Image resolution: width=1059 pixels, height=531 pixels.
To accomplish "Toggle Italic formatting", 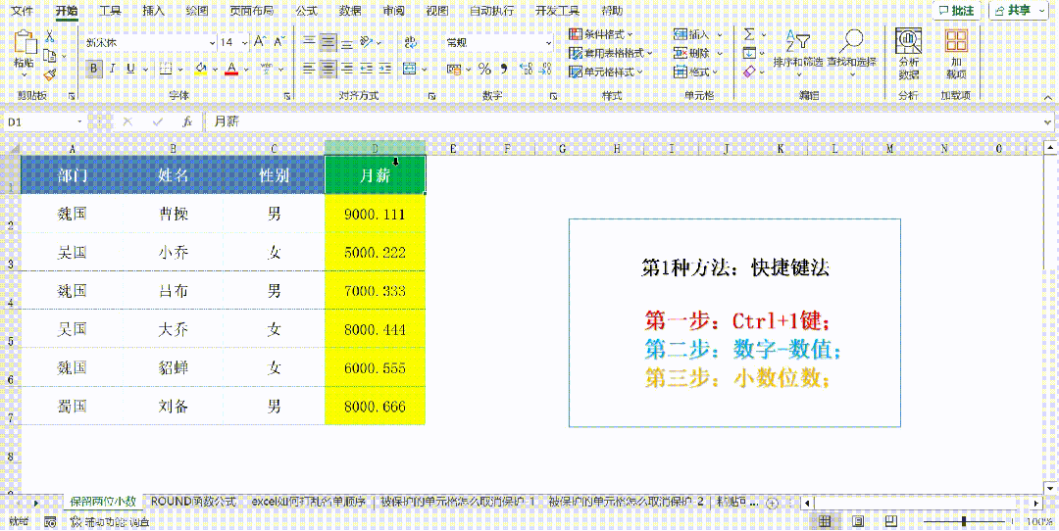I will tap(112, 69).
